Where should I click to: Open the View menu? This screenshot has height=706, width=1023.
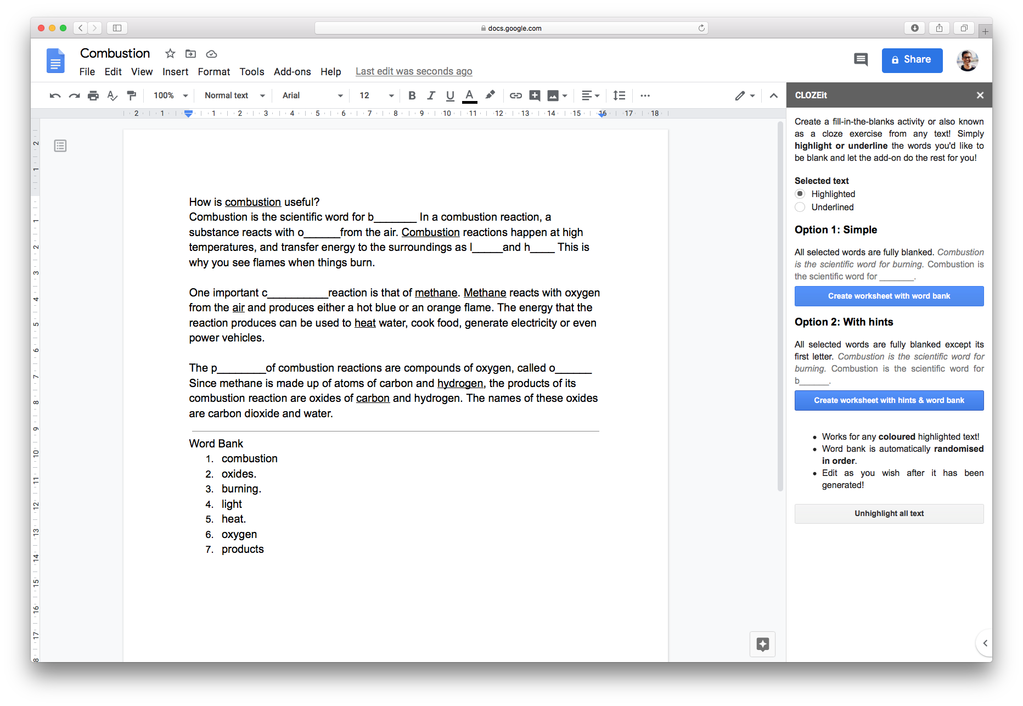point(142,72)
